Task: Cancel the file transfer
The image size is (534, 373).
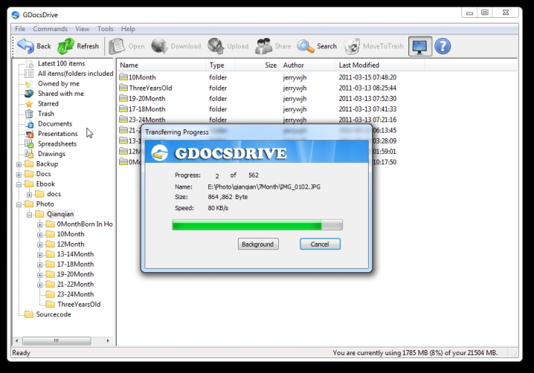Action: [320, 244]
